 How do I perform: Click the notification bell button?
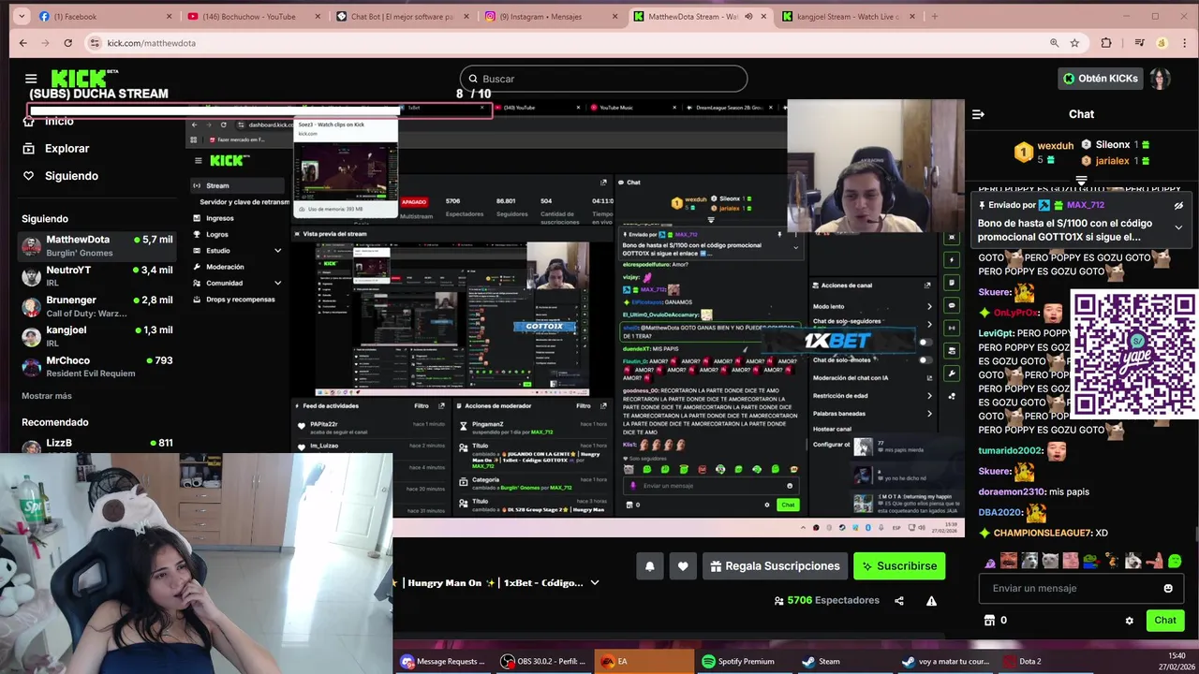649,565
